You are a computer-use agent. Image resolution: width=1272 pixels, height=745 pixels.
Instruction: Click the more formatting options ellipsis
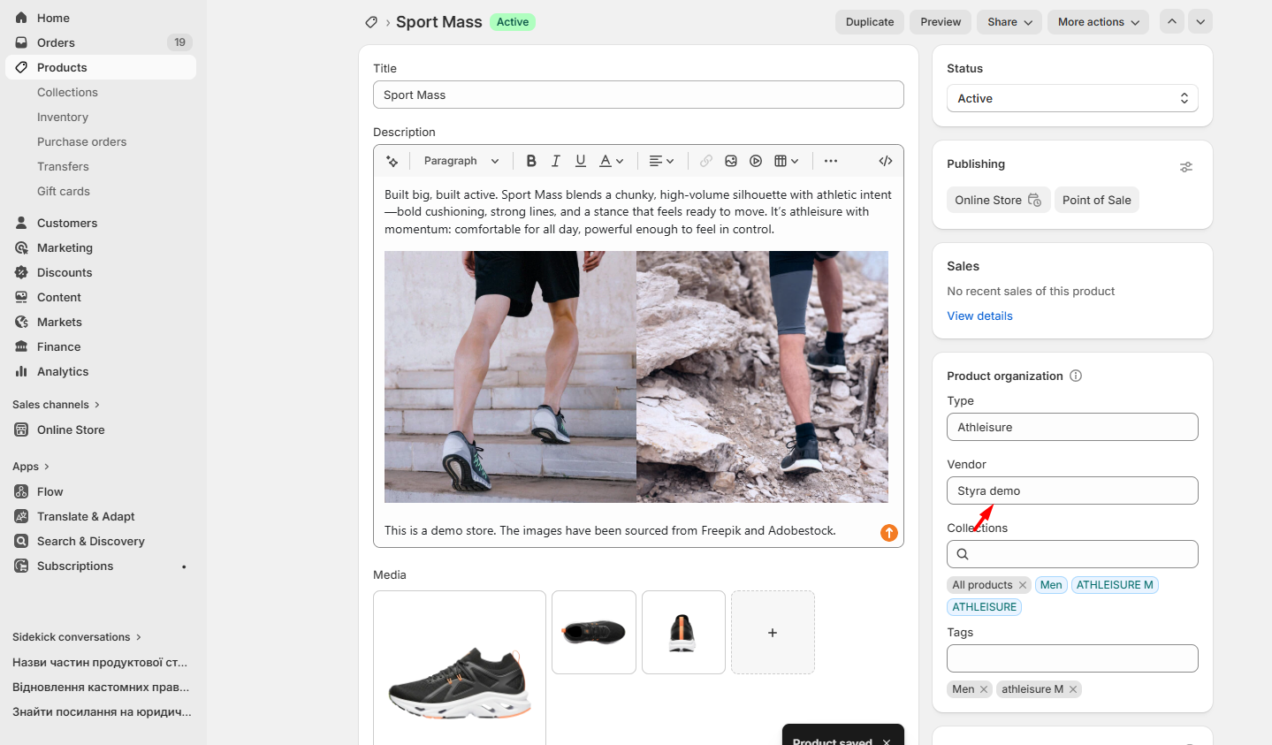coord(831,161)
